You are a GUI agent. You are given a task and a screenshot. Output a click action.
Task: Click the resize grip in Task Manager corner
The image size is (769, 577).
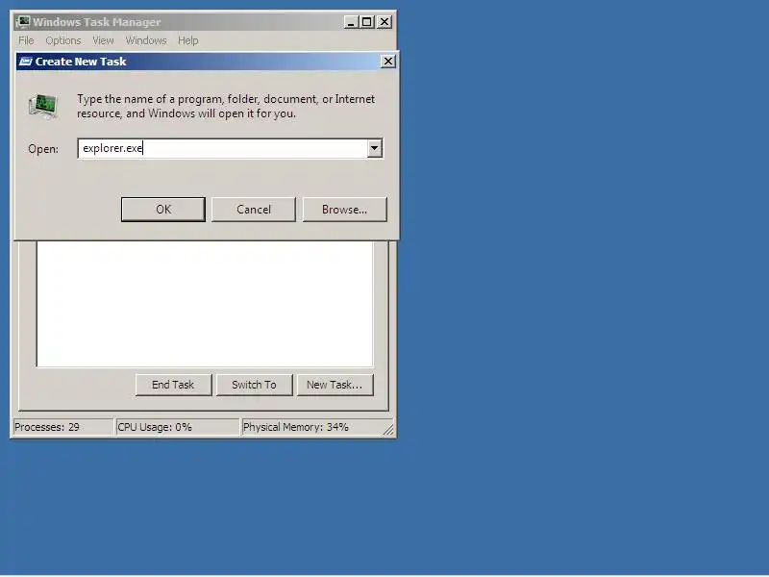[x=388, y=430]
